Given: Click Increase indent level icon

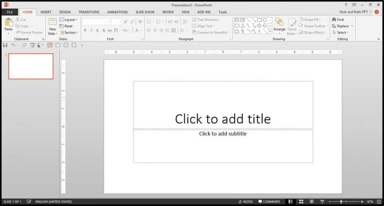Looking at the screenshot, I should [x=177, y=22].
